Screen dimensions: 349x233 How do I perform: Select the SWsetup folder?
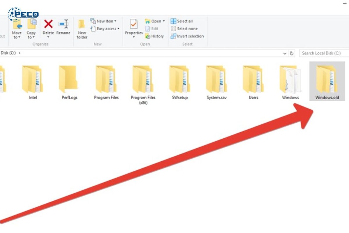pyautogui.click(x=180, y=82)
